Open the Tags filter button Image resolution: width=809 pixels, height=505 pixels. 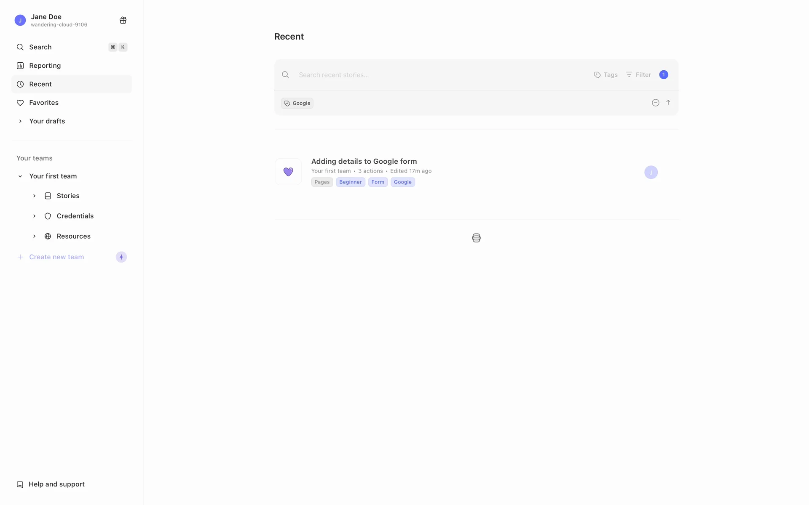pyautogui.click(x=605, y=75)
